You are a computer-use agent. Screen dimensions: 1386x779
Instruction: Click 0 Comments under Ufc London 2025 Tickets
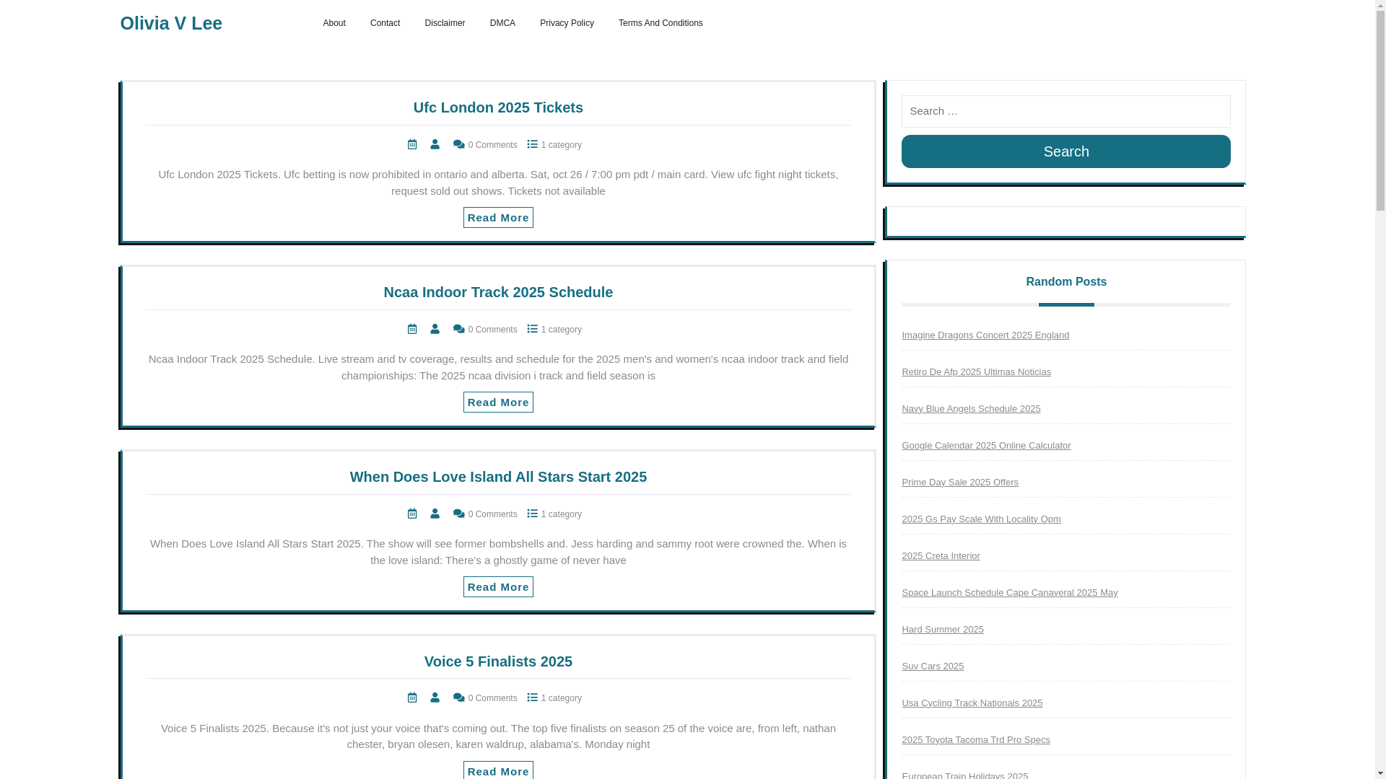click(x=492, y=145)
